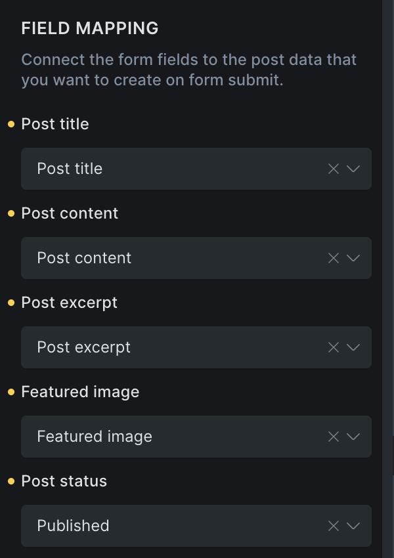
Task: Click the Post excerpt field label
Action: (x=69, y=303)
